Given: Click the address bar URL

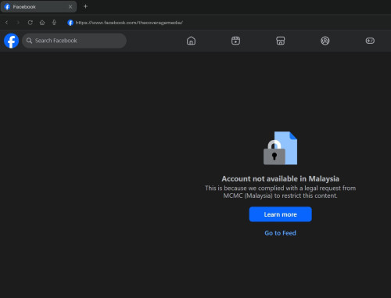Looking at the screenshot, I should coord(129,23).
